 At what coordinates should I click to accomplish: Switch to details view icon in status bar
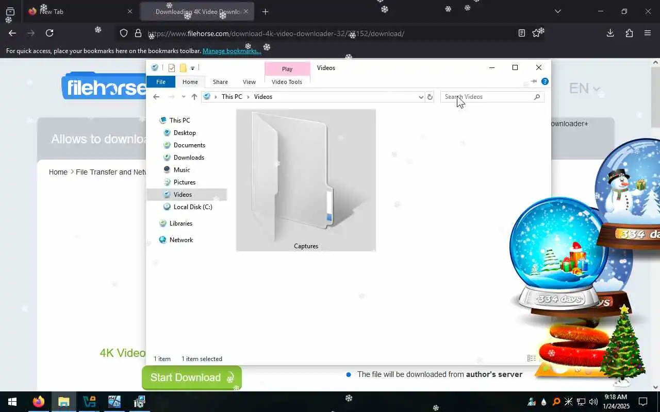[x=531, y=358]
